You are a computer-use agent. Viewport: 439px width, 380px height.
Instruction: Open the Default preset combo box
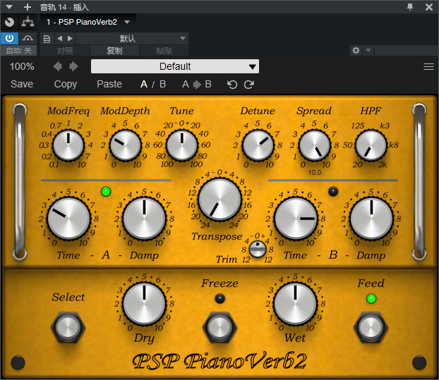point(175,66)
